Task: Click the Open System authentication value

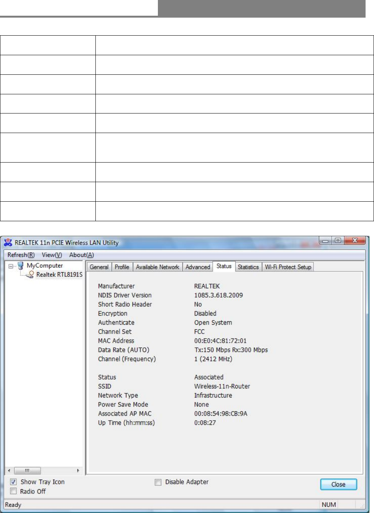Action: coord(213,323)
